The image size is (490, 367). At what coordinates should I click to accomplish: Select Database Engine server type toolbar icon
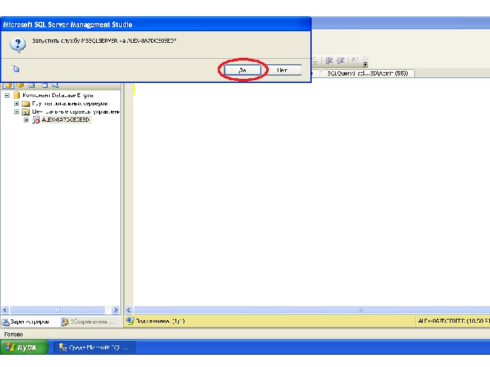click(8, 85)
